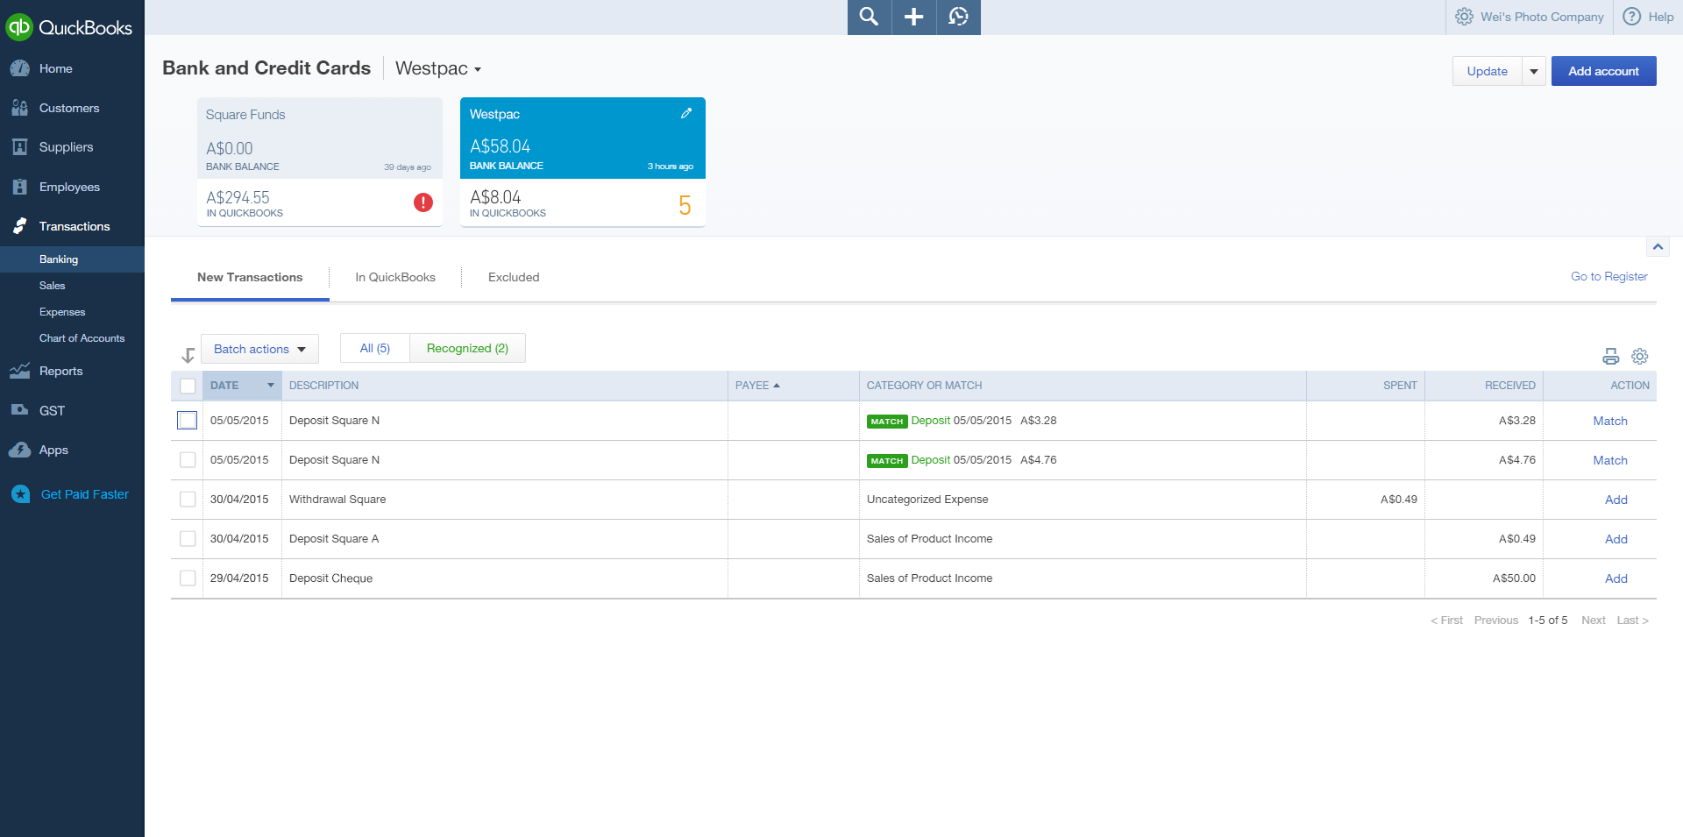Open the search icon in the top bar
Image resolution: width=1683 pixels, height=837 pixels.
tap(868, 17)
